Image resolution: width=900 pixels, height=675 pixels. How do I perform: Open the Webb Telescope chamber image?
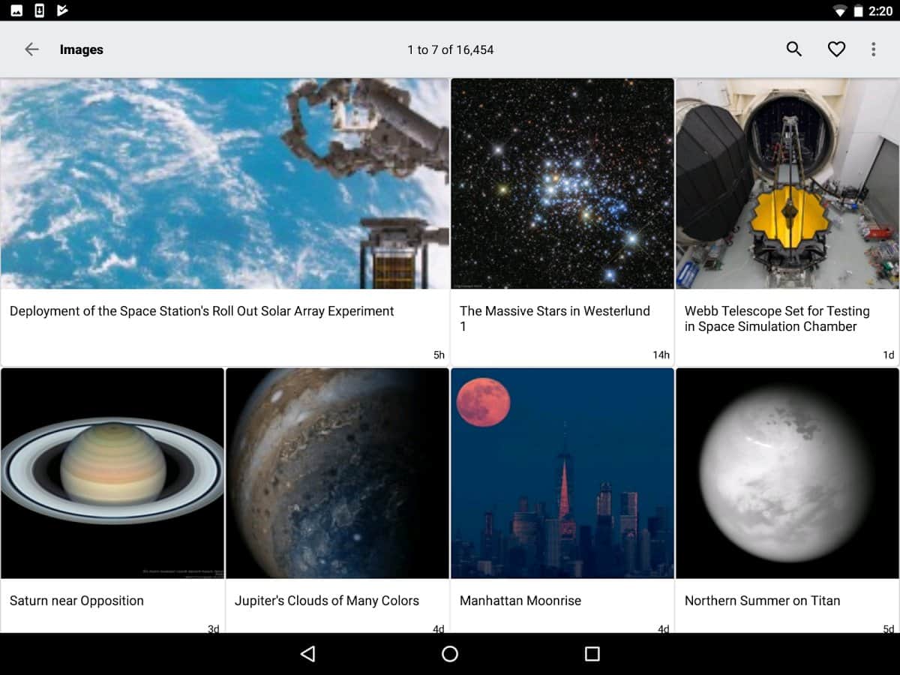tap(787, 184)
